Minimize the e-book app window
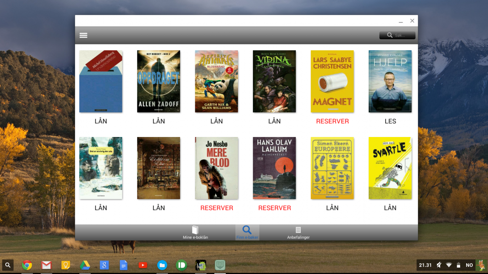The width and height of the screenshot is (488, 274). point(401,21)
